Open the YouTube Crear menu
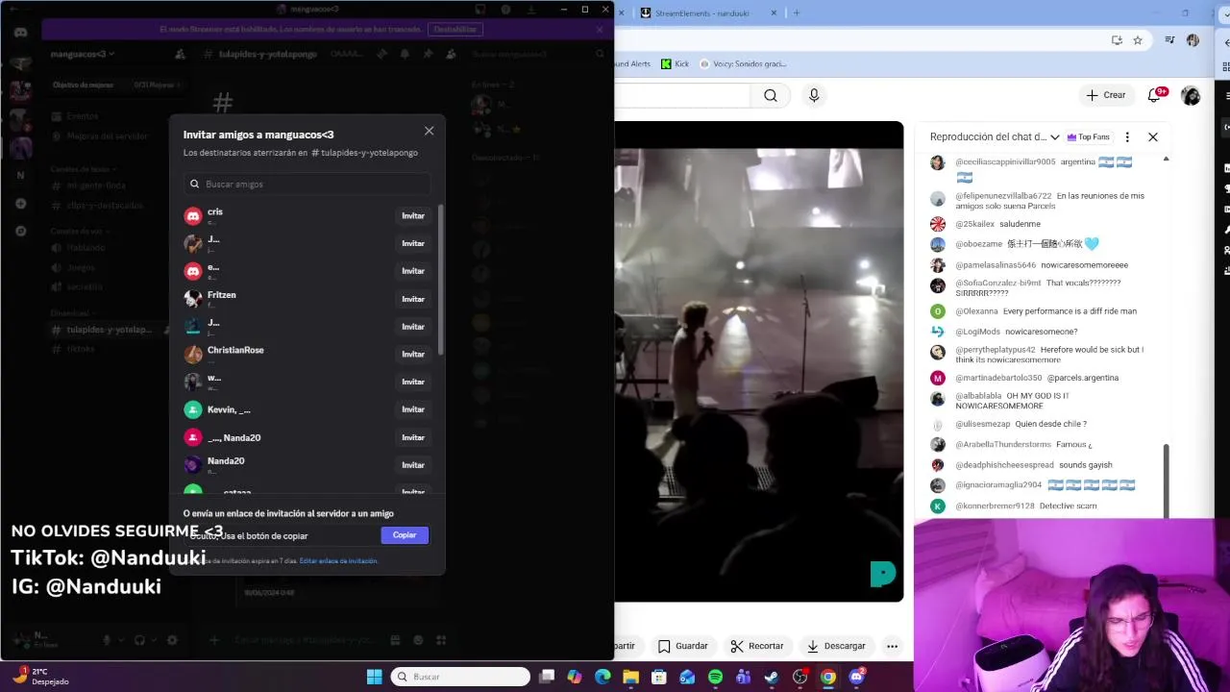Screen dimensions: 1230x692 [1106, 95]
